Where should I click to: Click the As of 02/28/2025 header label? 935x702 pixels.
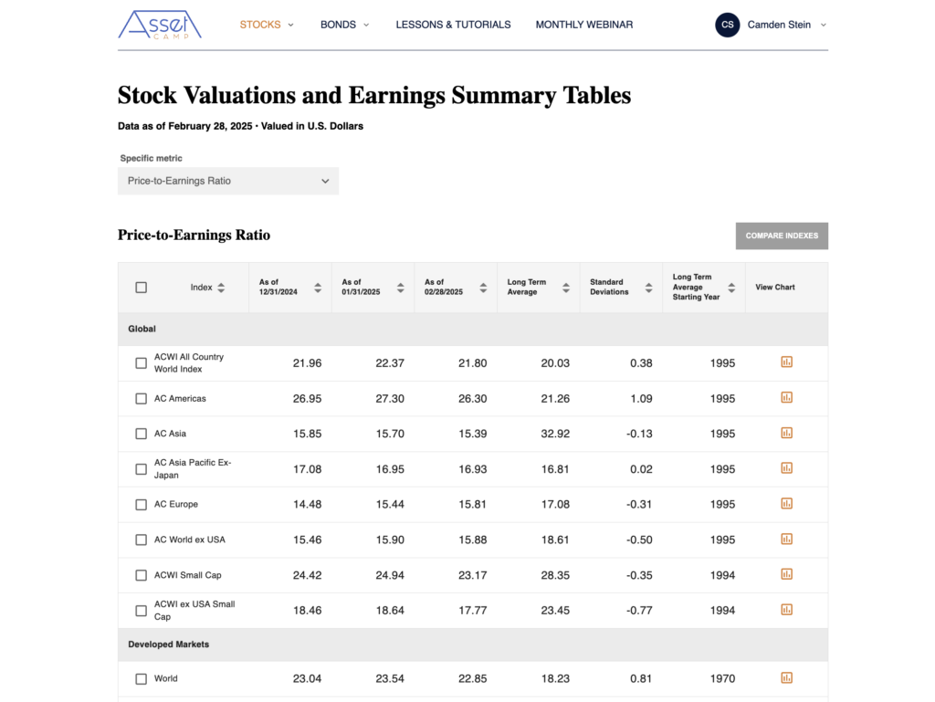(444, 288)
